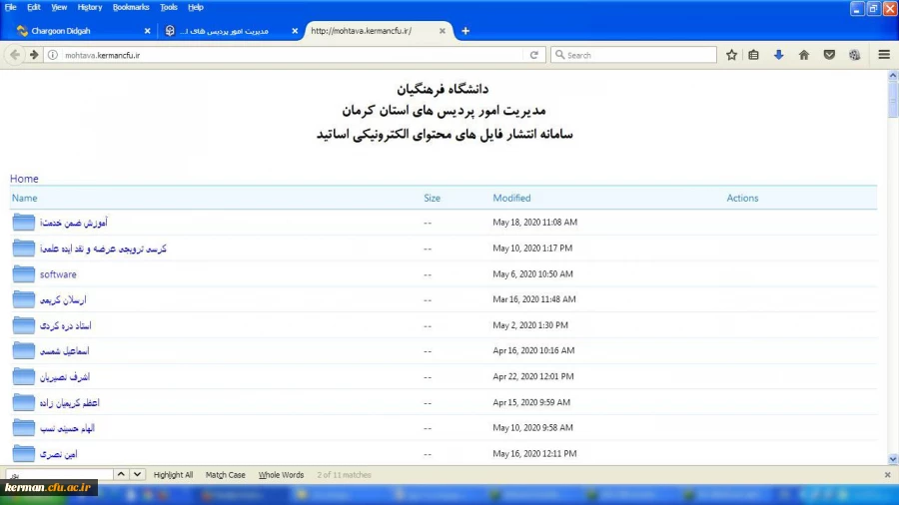Open a new tab with the plus button
Screen dimensions: 899x505
coord(465,31)
